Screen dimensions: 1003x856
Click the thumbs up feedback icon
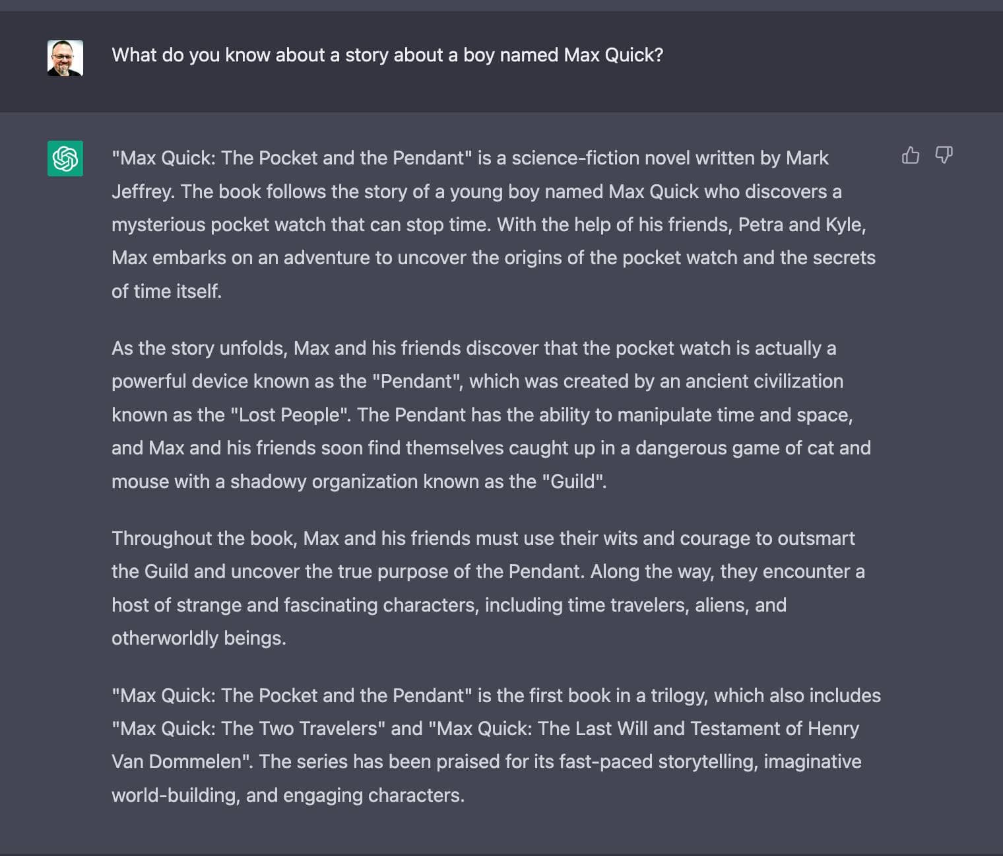pos(910,155)
